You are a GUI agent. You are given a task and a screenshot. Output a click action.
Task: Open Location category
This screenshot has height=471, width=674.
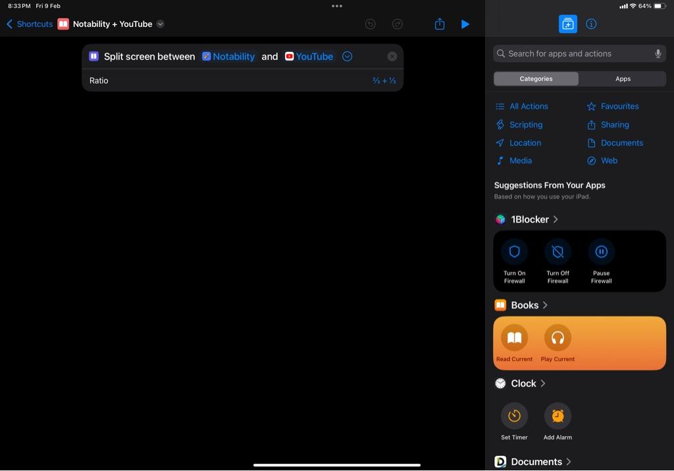[519, 143]
